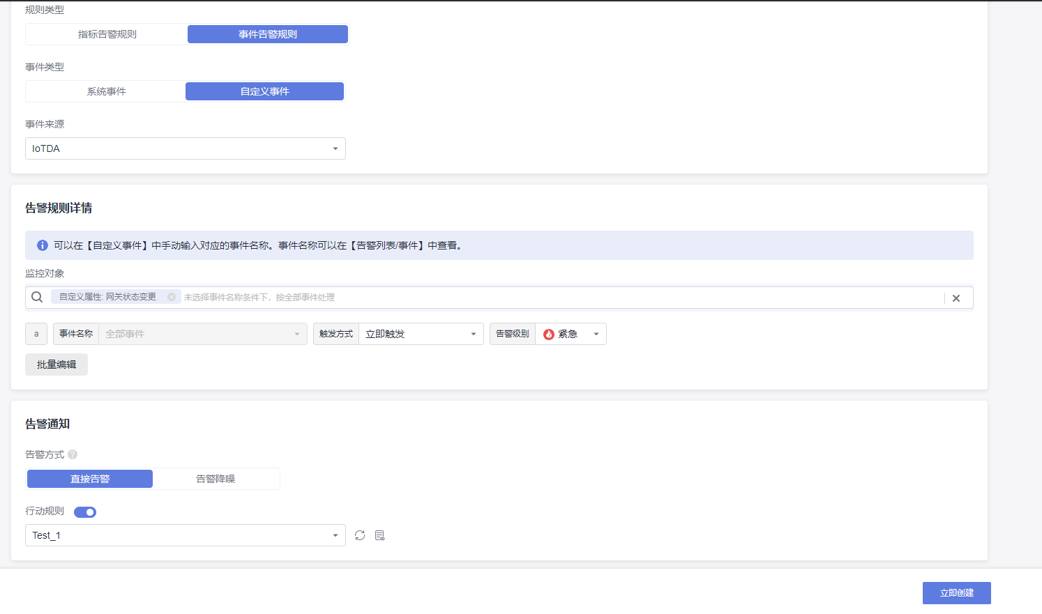
Task: Click the 'a' condition label
Action: tap(36, 334)
